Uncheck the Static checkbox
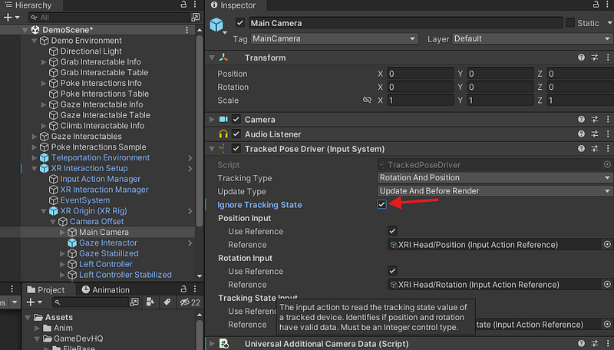 [x=569, y=23]
